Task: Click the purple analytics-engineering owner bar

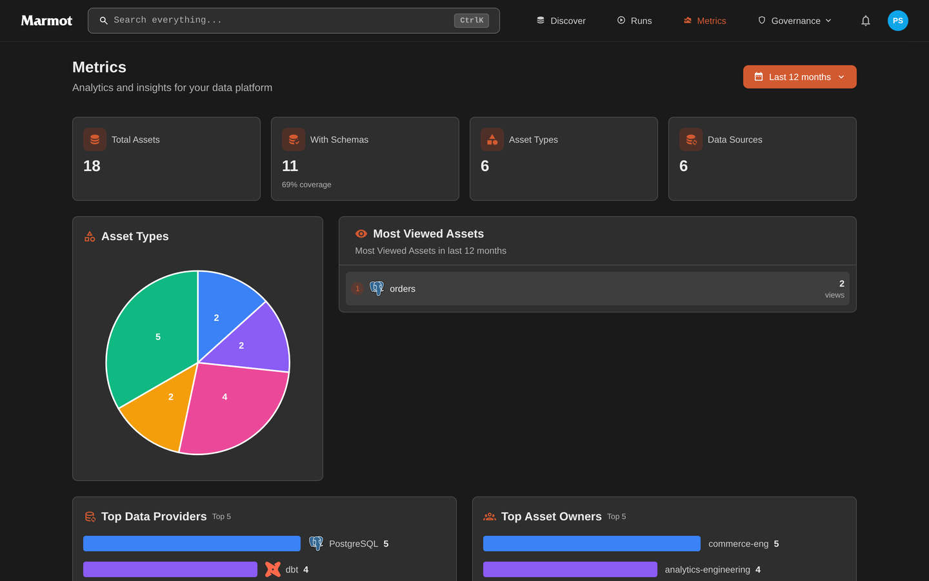Action: (x=570, y=569)
